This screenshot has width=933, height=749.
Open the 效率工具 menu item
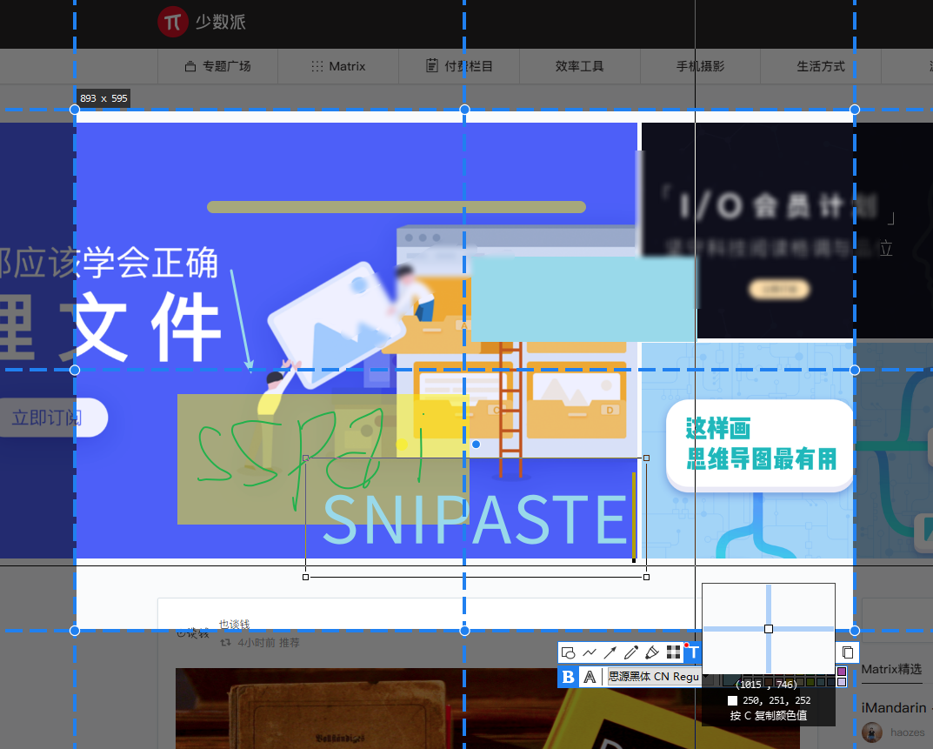[579, 65]
